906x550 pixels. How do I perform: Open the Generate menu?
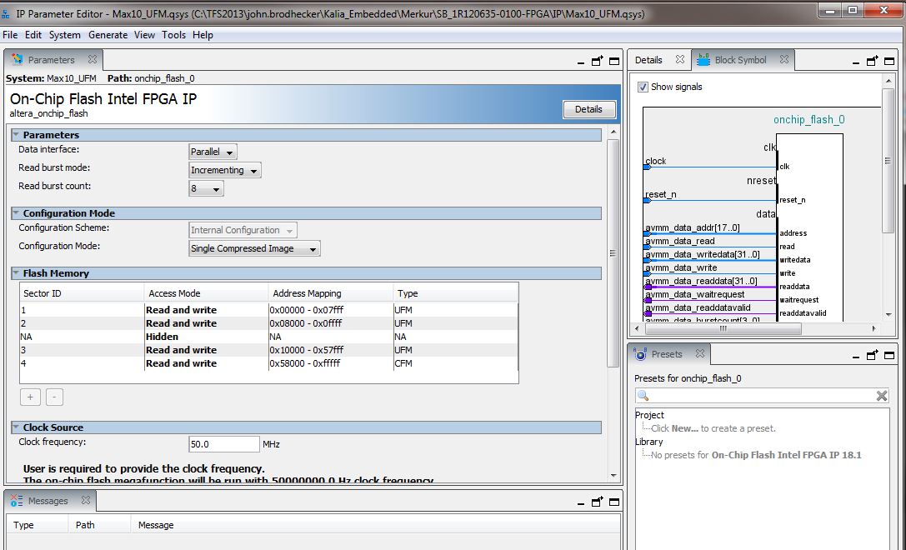click(x=108, y=35)
